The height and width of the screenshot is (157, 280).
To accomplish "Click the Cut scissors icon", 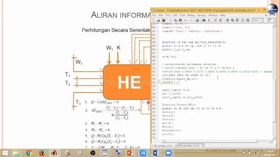I will coord(170,20).
